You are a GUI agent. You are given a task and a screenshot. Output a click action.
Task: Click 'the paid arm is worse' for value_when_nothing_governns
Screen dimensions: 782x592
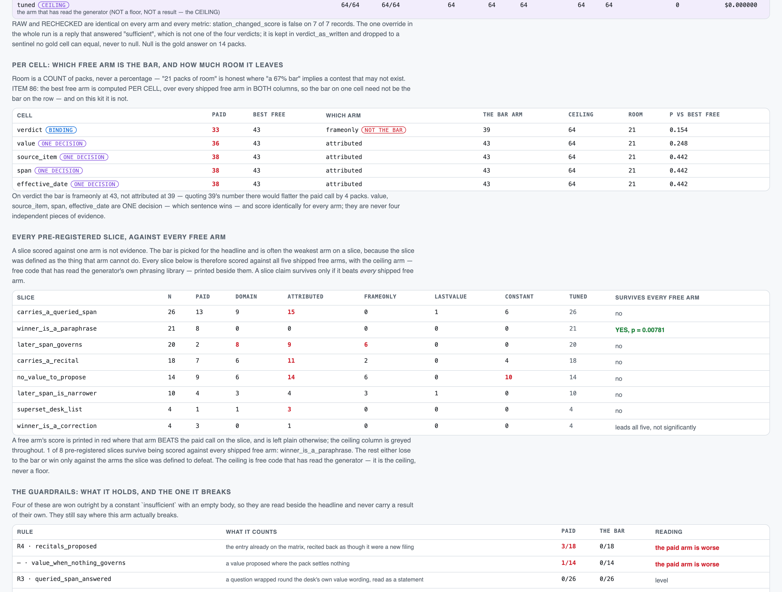pos(687,564)
